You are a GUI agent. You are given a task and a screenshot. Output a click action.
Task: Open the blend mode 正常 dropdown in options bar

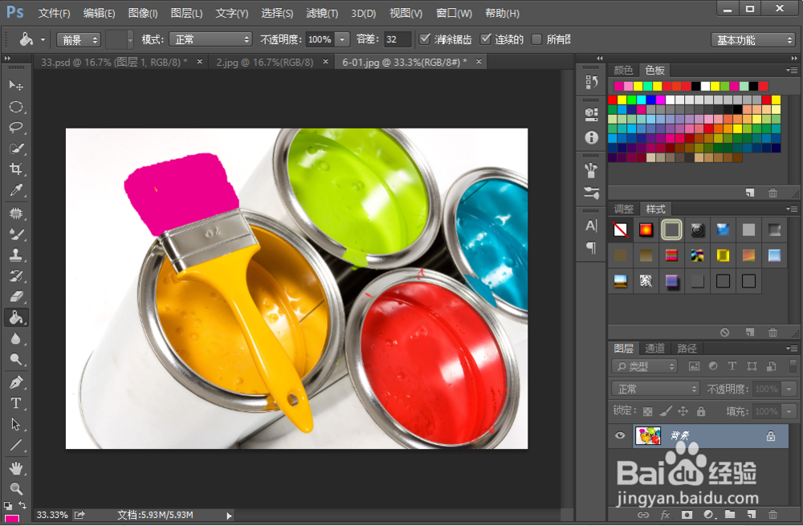210,39
